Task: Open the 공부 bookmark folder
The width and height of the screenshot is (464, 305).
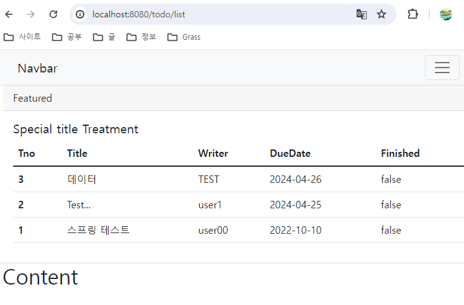Action: click(x=67, y=37)
